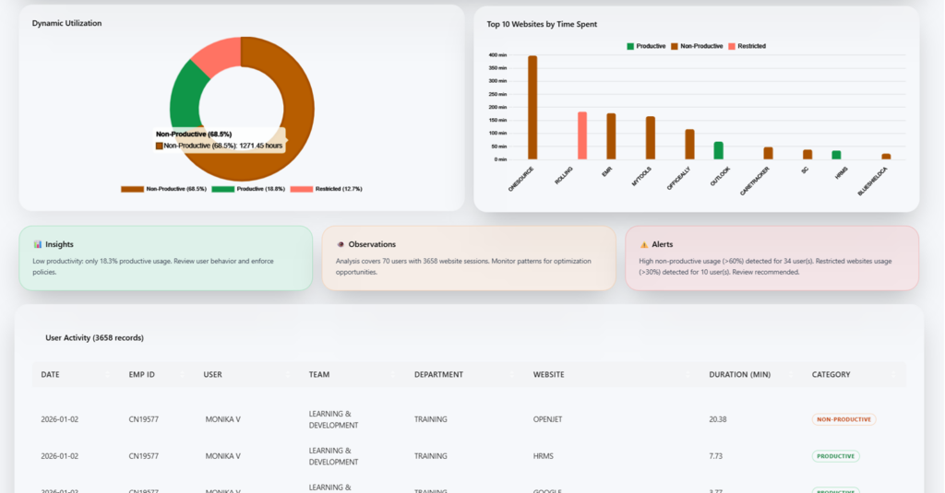Sort the table by DURATION (MIN) column

click(x=739, y=374)
